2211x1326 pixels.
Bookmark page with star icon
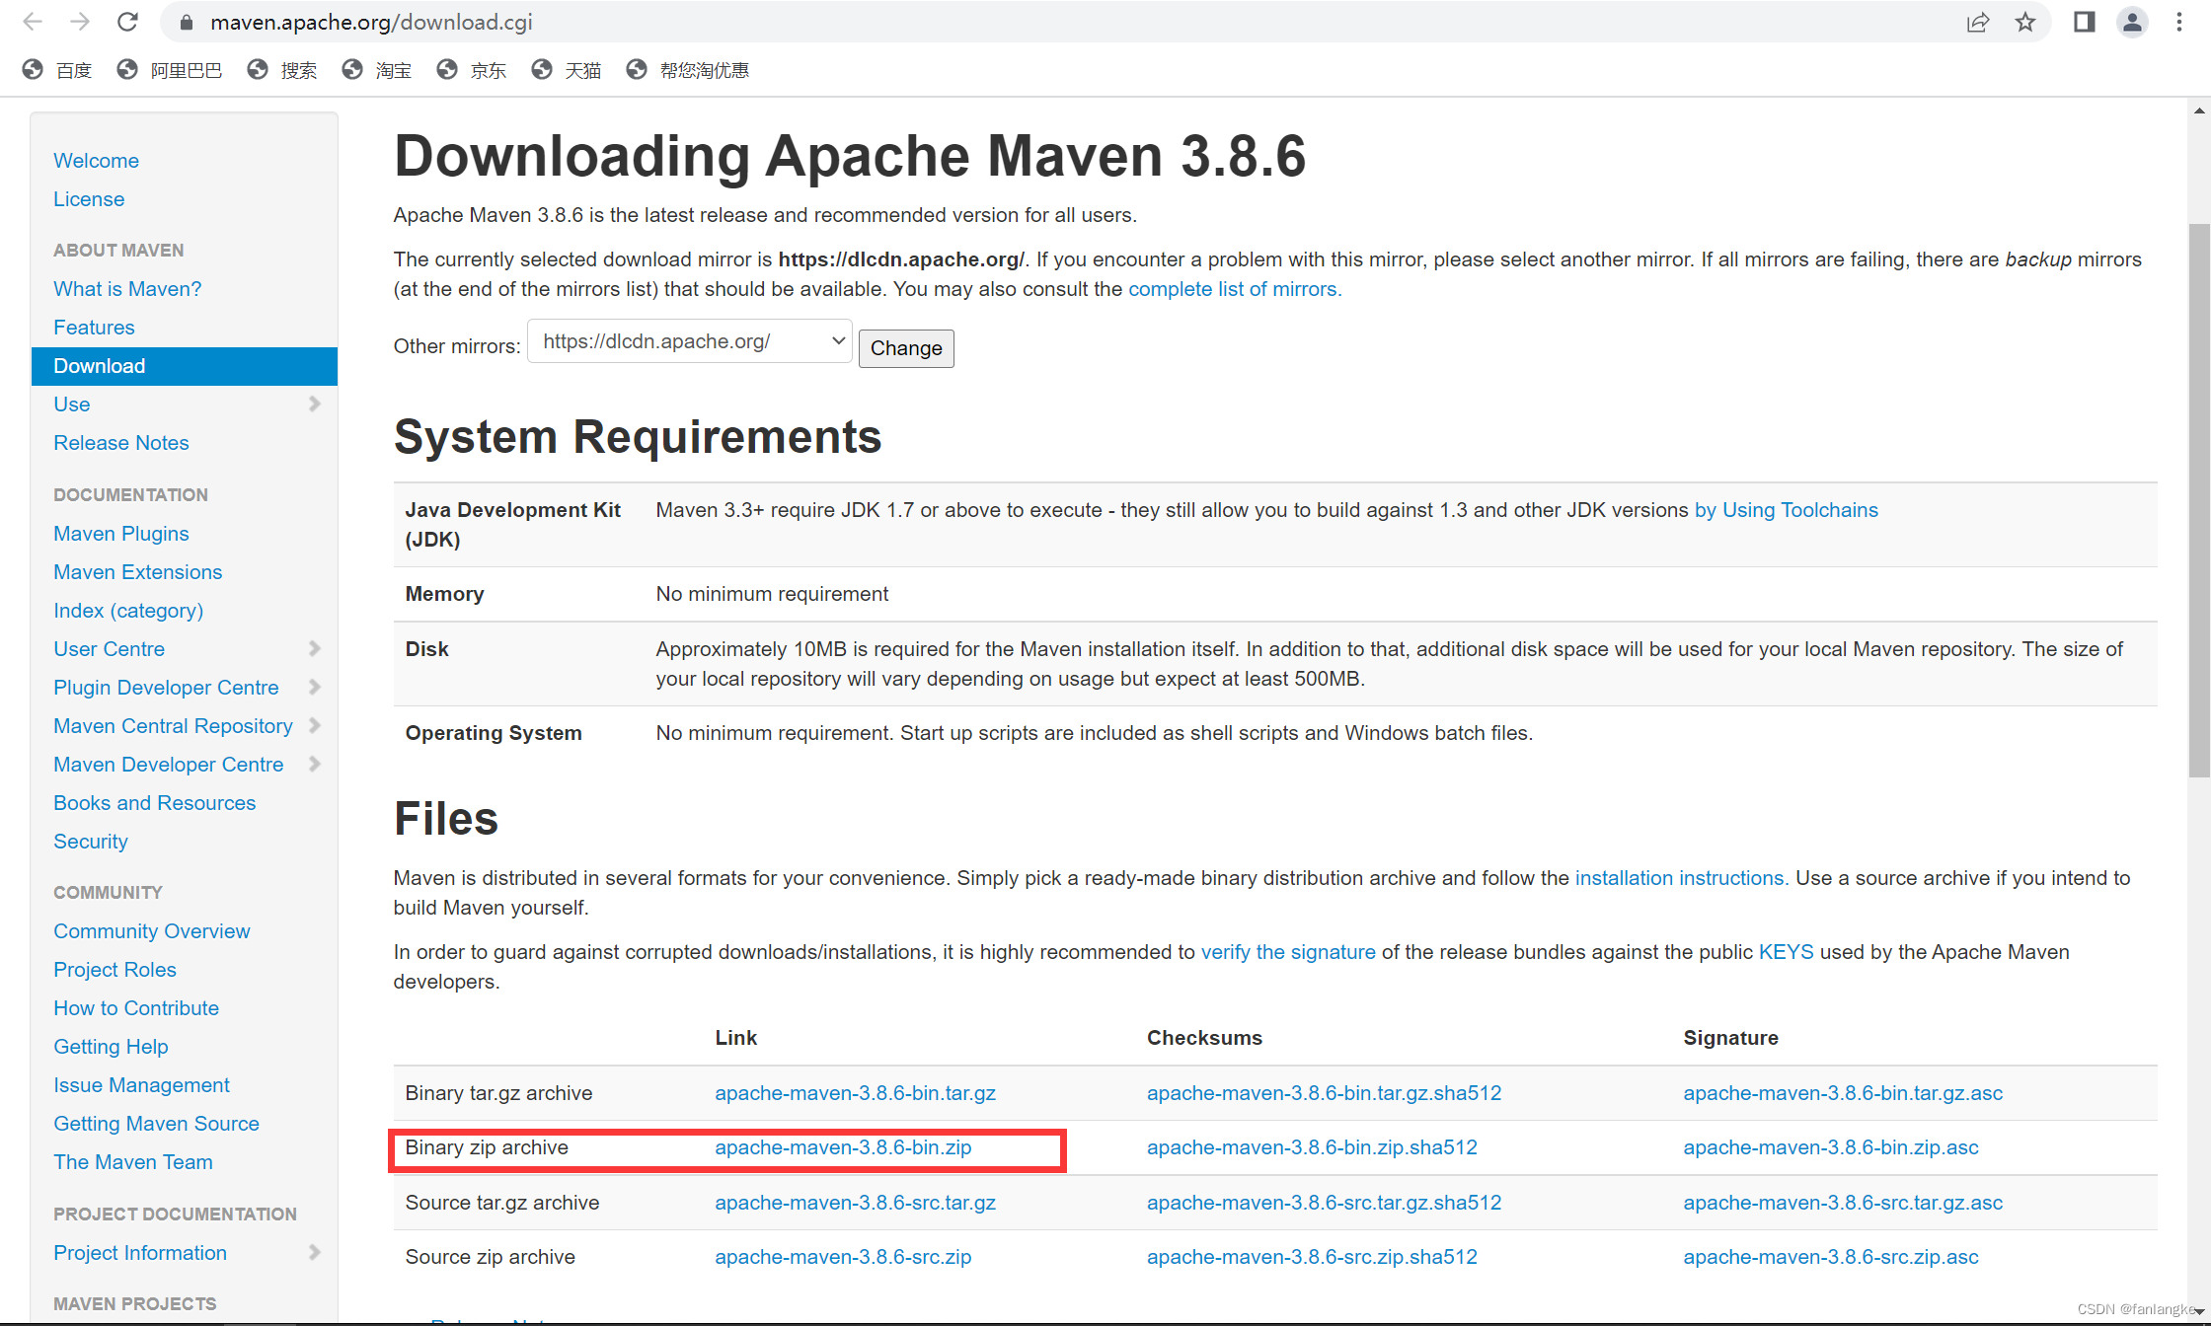[2025, 22]
